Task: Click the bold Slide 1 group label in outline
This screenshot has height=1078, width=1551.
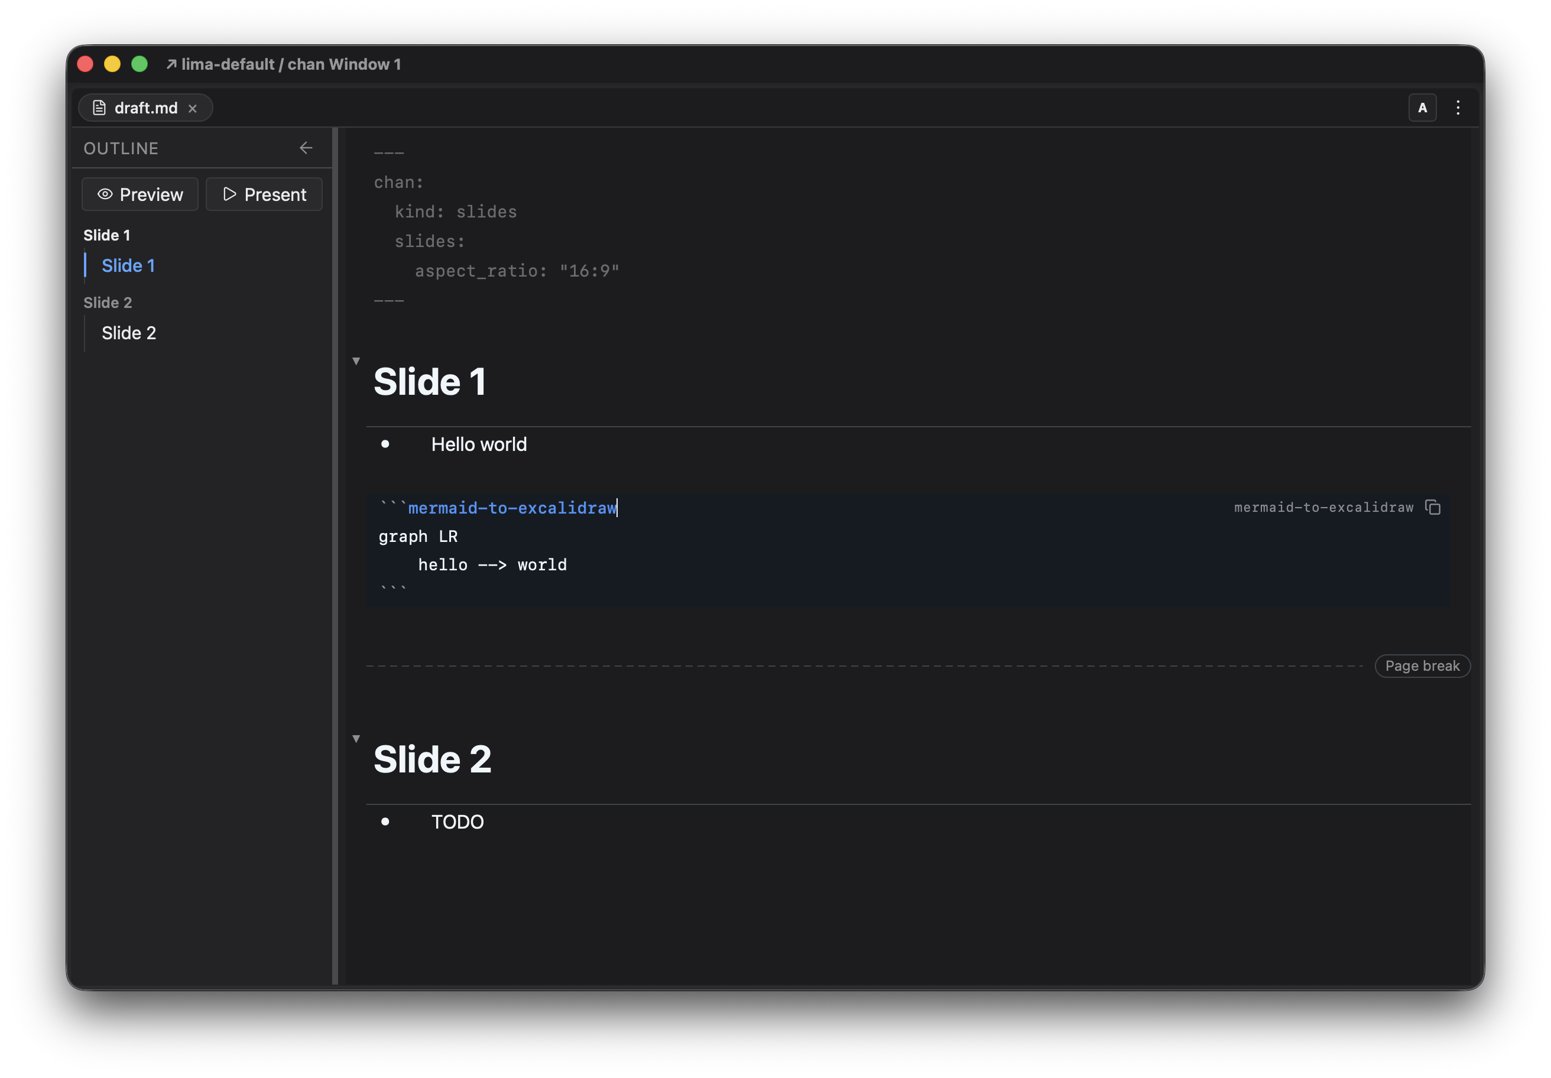Action: pos(107,235)
